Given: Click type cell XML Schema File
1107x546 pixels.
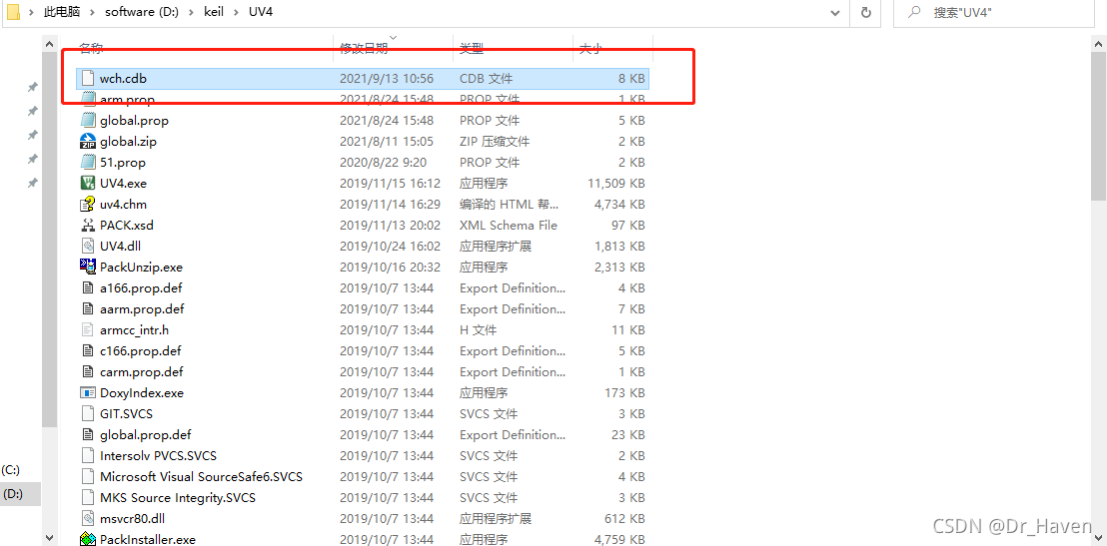Looking at the screenshot, I should 509,225.
